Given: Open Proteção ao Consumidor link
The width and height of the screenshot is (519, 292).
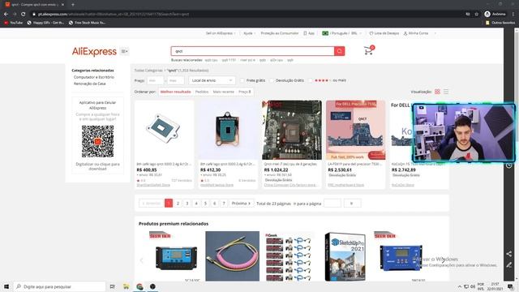Looking at the screenshot, I should pos(279,33).
